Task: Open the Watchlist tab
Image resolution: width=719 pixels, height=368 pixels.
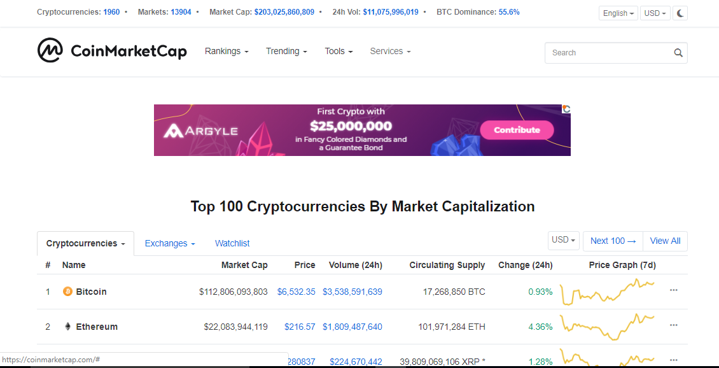Action: tap(232, 244)
